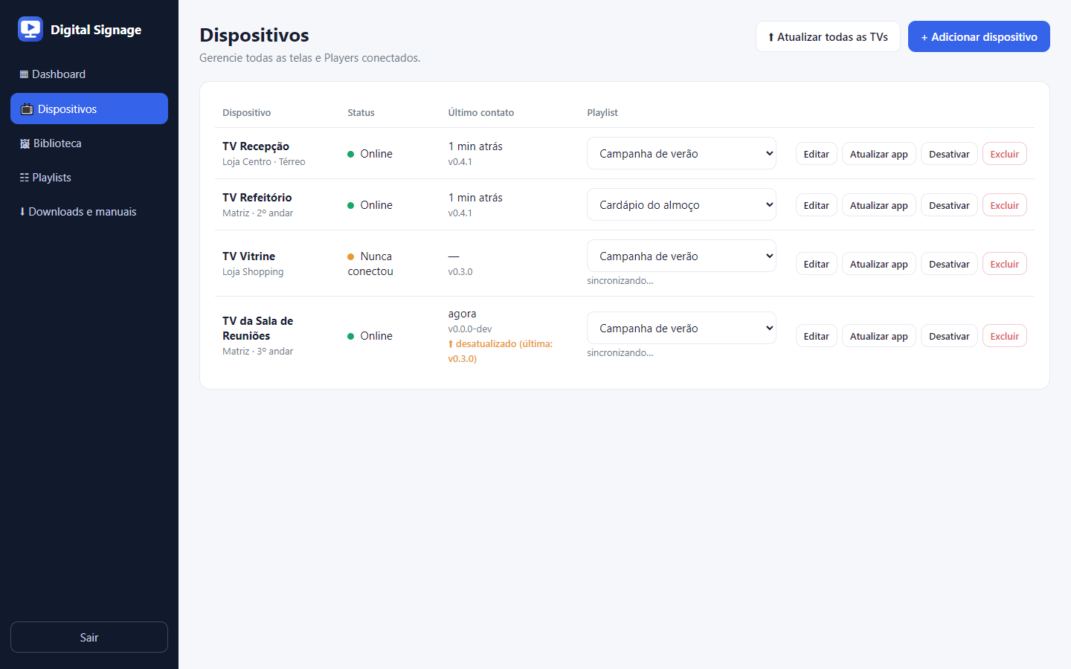Click the orange 'desatualizado' version warning
This screenshot has height=669, width=1071.
tap(500, 351)
